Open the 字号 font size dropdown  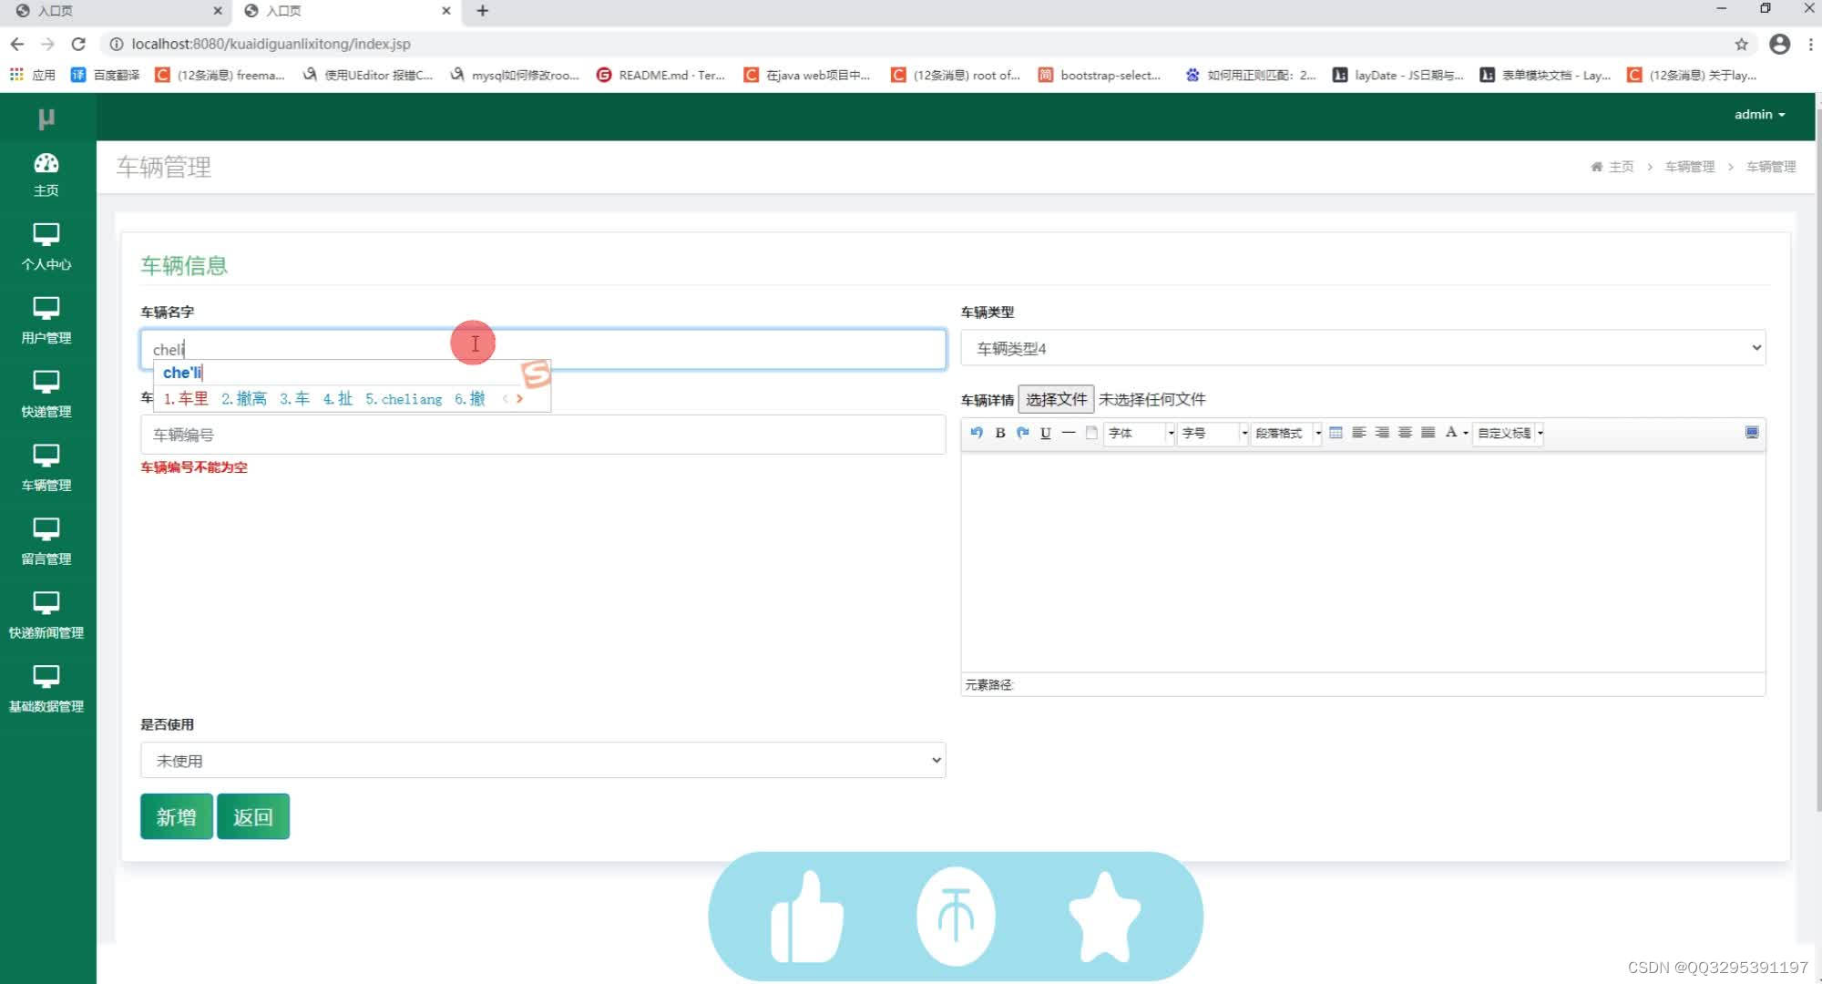(x=1213, y=433)
